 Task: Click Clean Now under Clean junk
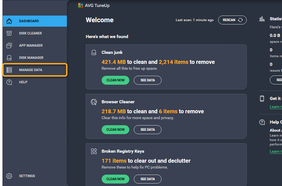(115, 80)
